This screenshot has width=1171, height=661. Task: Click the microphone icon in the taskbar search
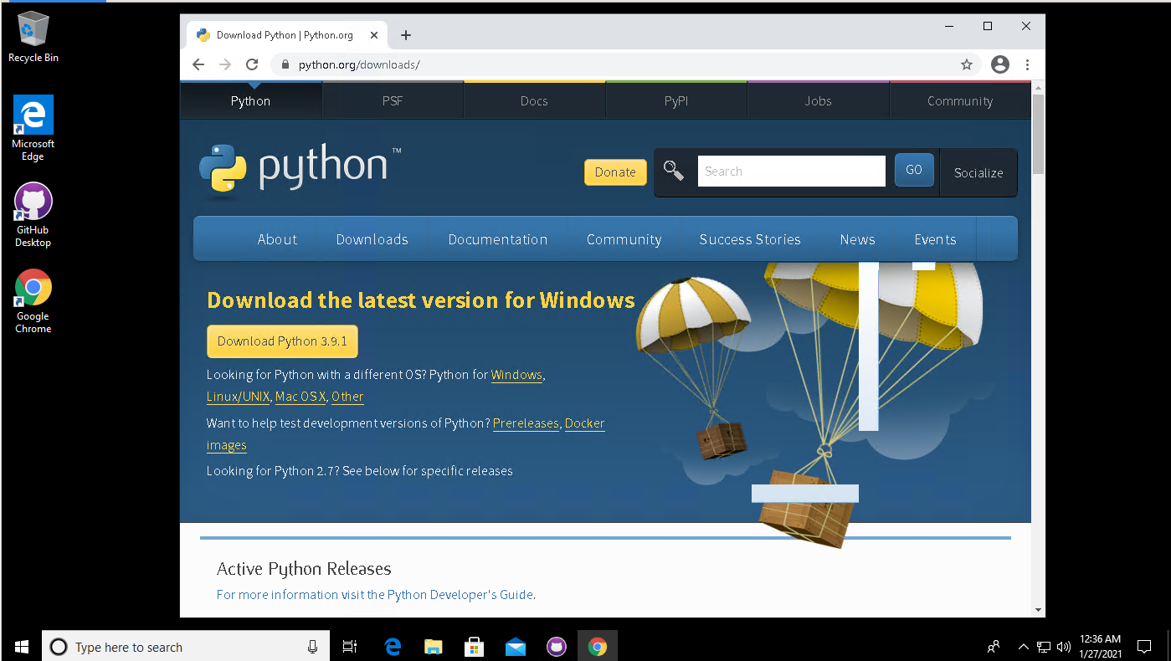312,646
